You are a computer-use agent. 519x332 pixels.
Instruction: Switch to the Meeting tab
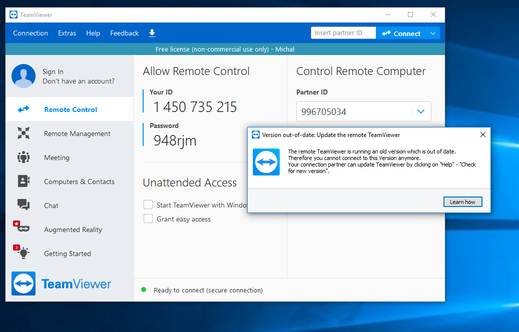point(70,157)
